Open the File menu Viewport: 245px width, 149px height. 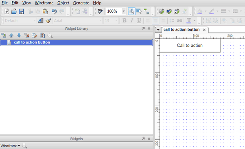[4, 3]
